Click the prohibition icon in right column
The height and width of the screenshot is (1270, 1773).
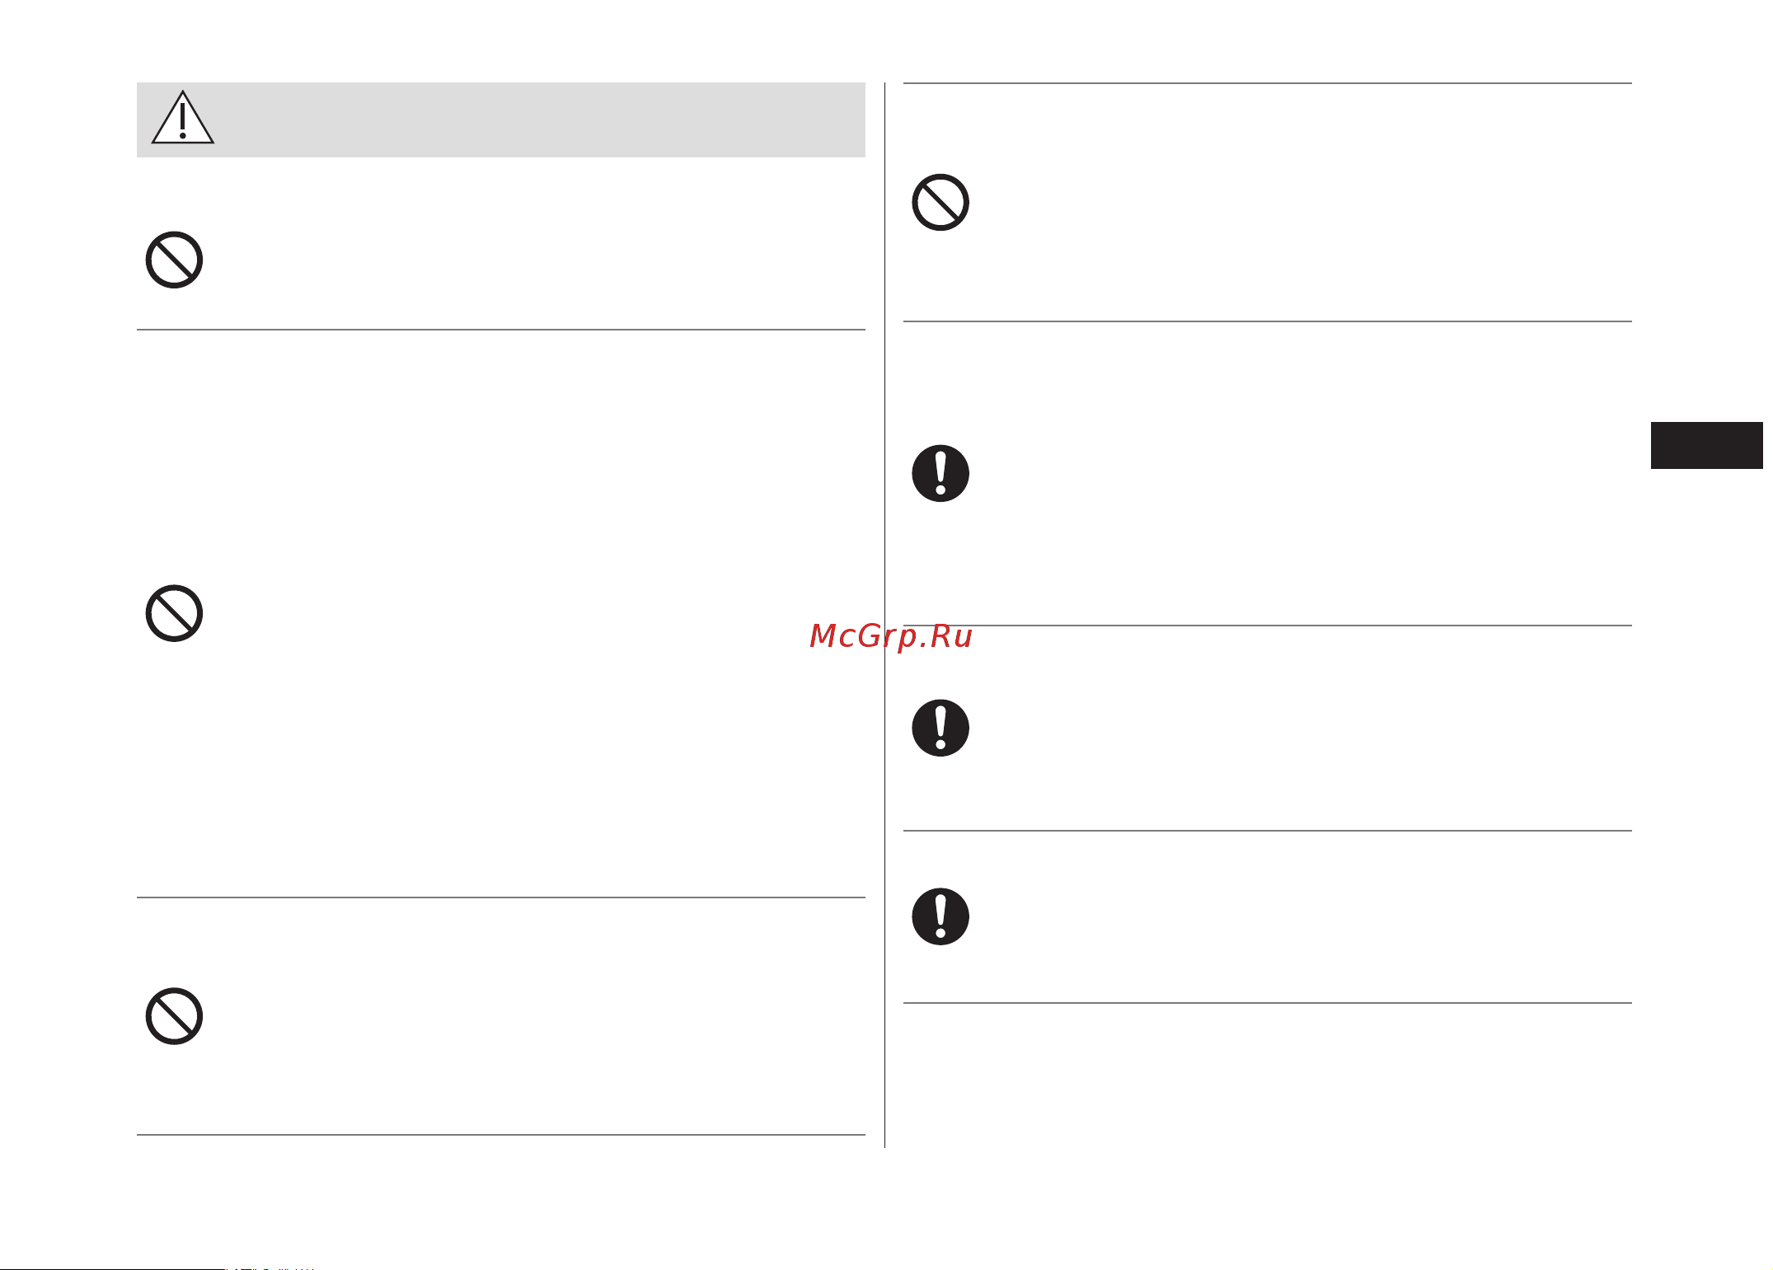(940, 202)
